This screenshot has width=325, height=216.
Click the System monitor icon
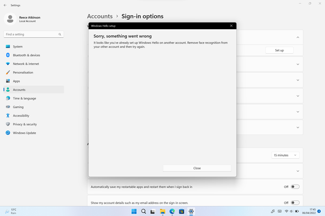tap(8, 46)
